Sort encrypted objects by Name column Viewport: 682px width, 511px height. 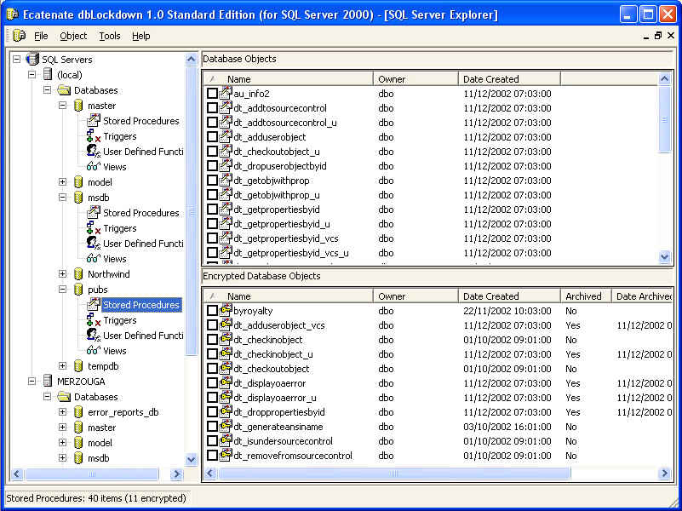coord(288,296)
